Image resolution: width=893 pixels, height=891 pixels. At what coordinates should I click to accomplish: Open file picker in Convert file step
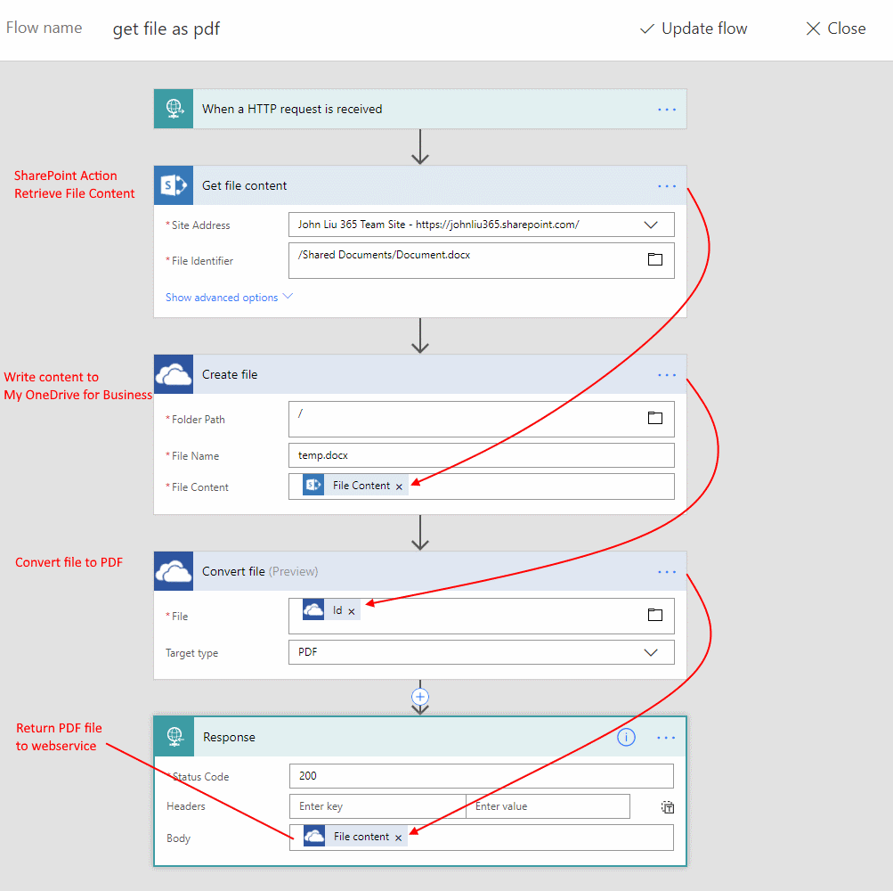pyautogui.click(x=655, y=615)
